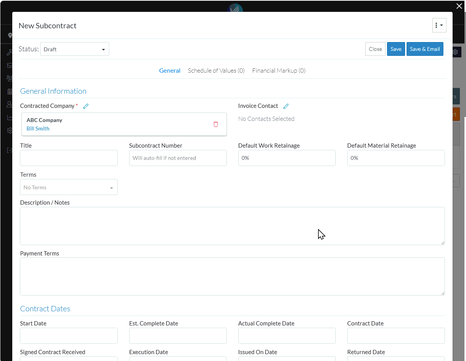
Task: Click the Invoice Contact pencil icon
Action: [x=286, y=106]
